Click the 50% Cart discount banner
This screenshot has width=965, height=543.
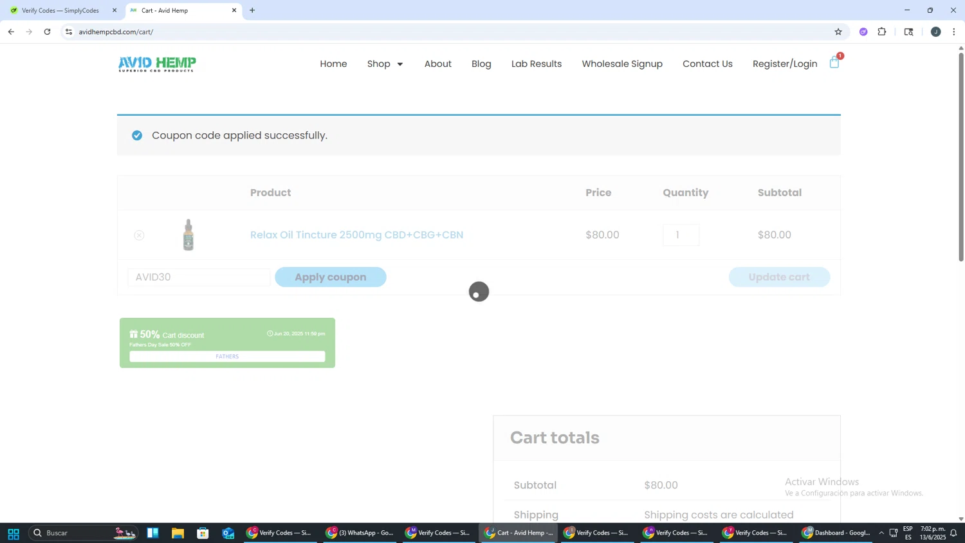(x=227, y=343)
